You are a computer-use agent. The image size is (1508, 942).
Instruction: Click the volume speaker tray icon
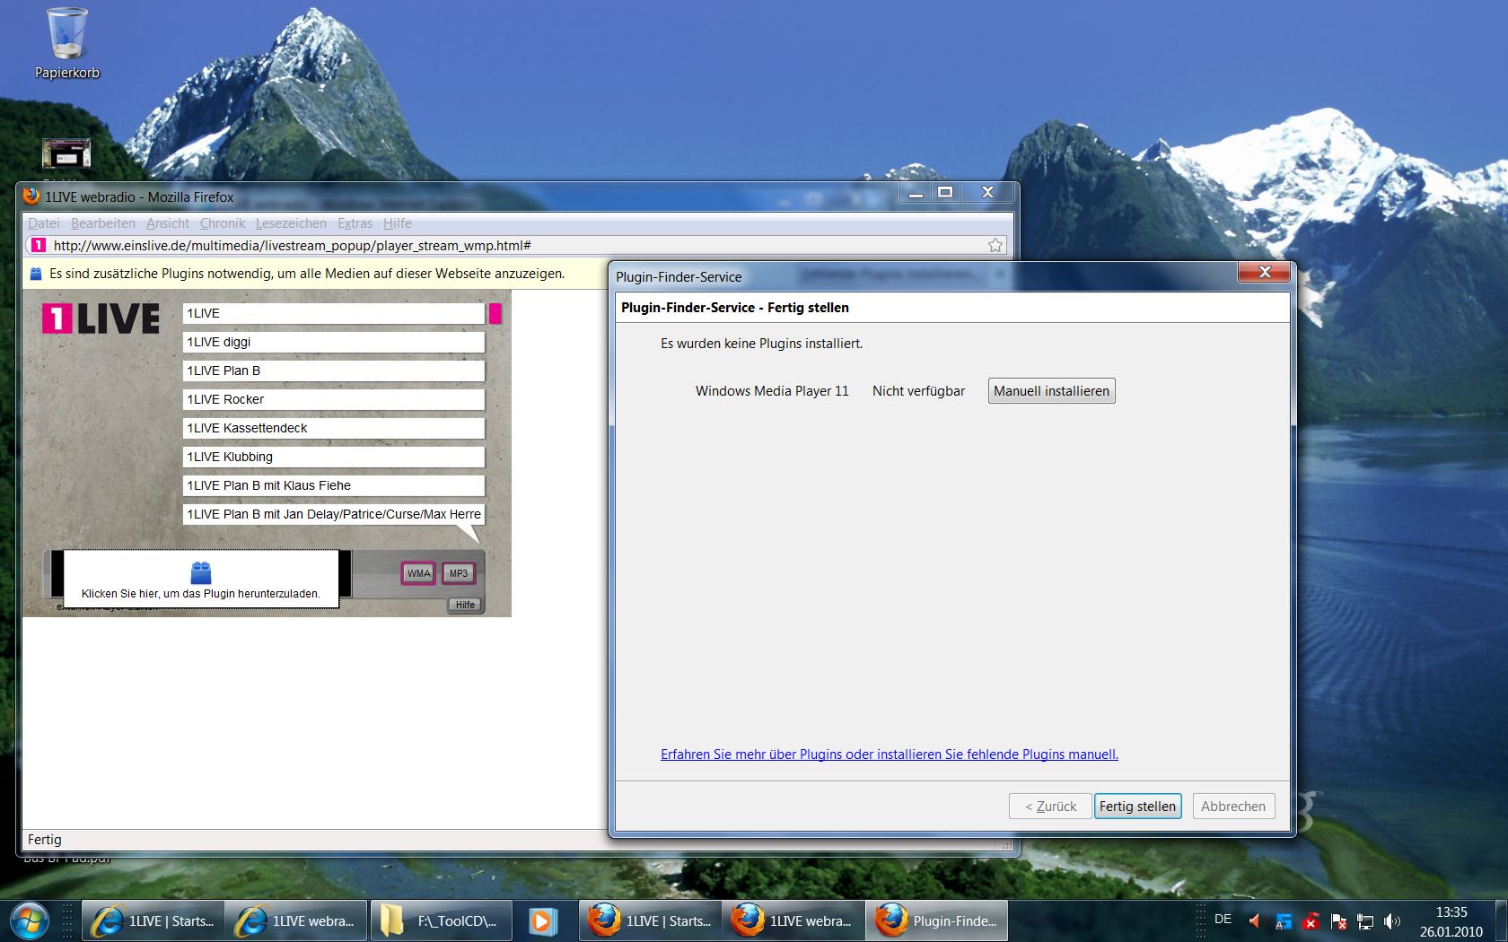pyautogui.click(x=1392, y=921)
